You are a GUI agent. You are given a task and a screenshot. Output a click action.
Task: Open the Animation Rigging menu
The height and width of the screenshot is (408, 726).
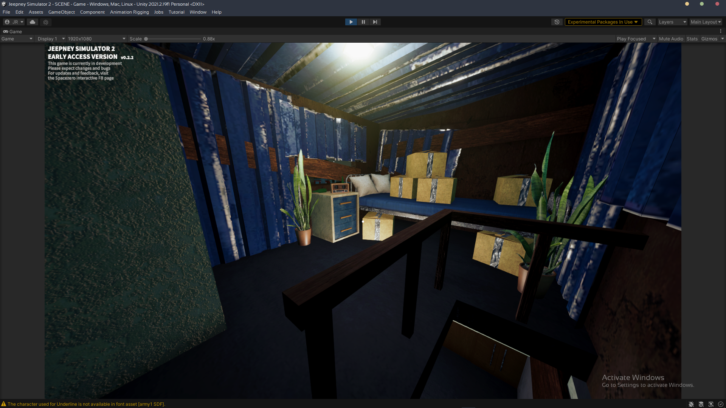129,12
